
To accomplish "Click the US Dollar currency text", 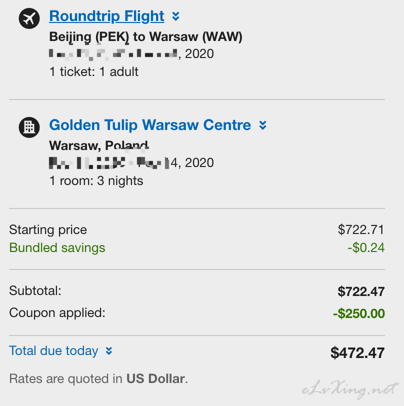I will point(155,379).
